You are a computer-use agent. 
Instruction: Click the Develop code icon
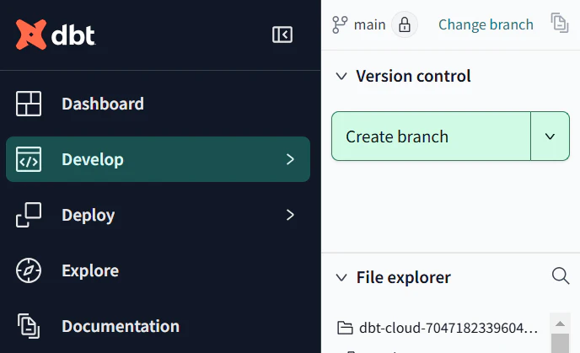(29, 159)
